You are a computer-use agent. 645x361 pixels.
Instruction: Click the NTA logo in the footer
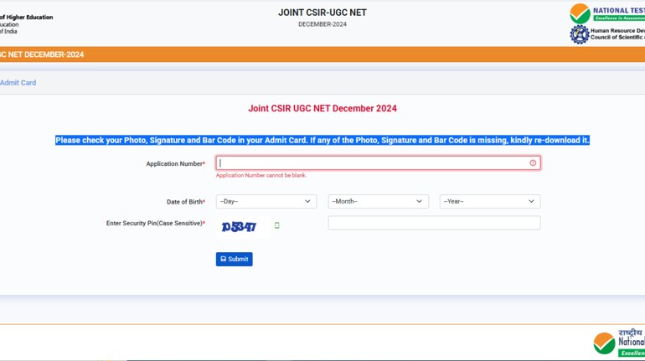point(604,343)
